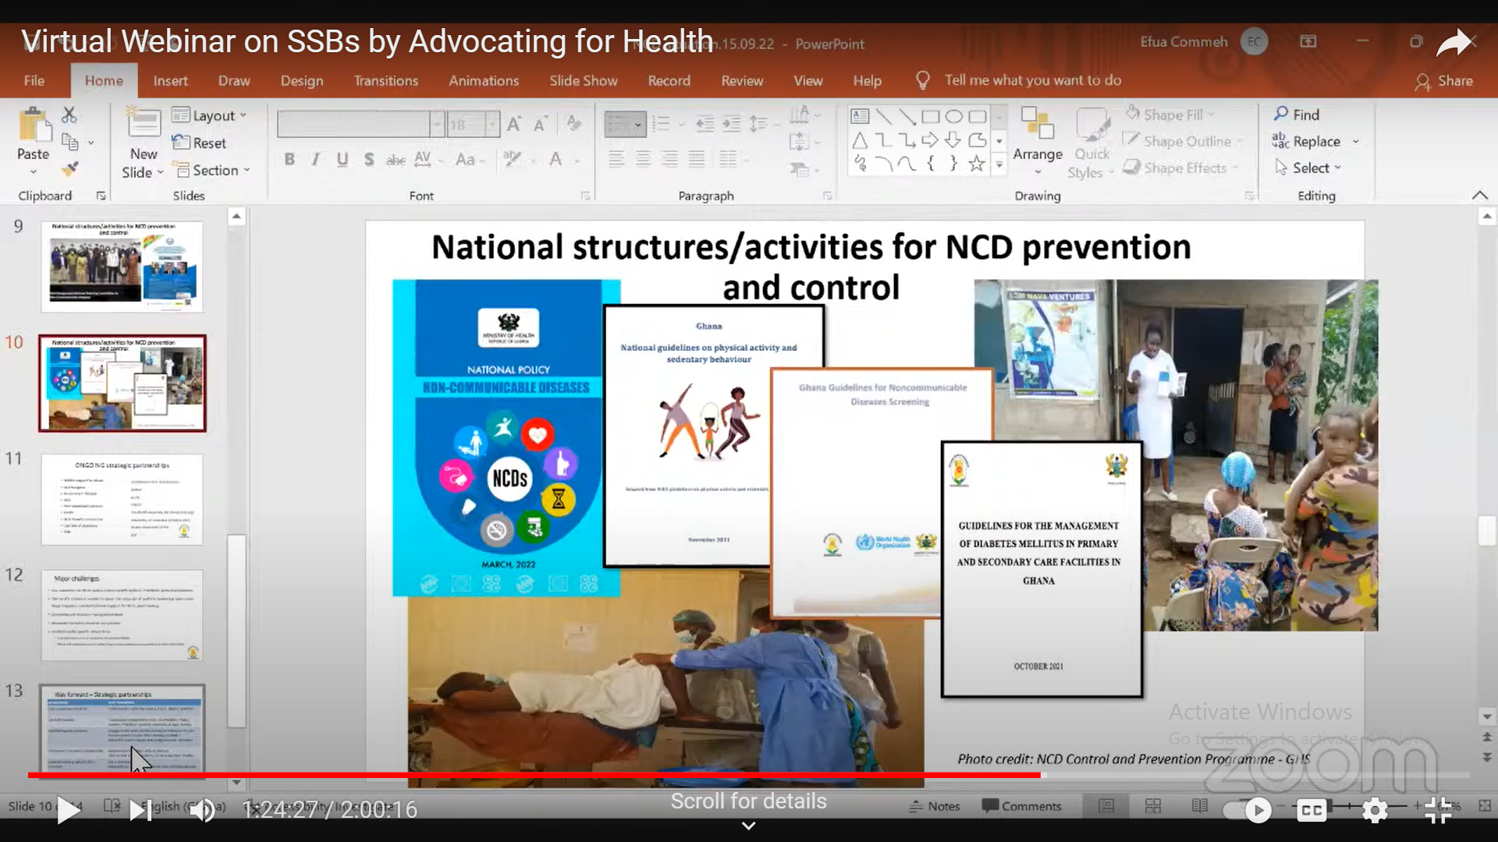Screen dimensions: 1498x842
Task: Switch to the Insert tab
Action: pyautogui.click(x=170, y=80)
